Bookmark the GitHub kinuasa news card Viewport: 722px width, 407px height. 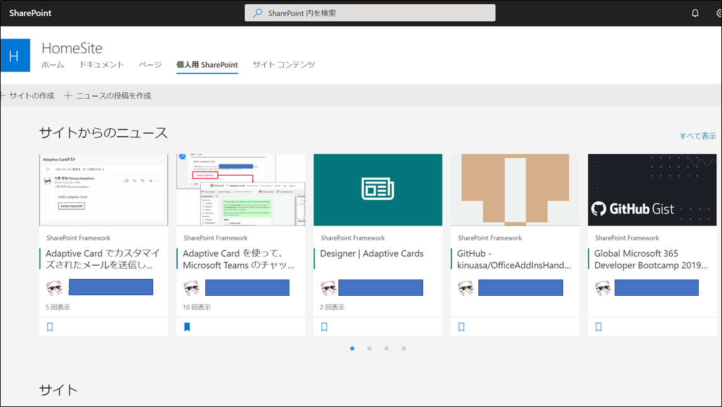[461, 327]
